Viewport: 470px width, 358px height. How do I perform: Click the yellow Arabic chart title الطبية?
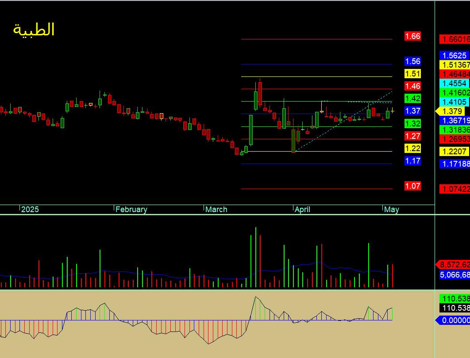coord(34,30)
